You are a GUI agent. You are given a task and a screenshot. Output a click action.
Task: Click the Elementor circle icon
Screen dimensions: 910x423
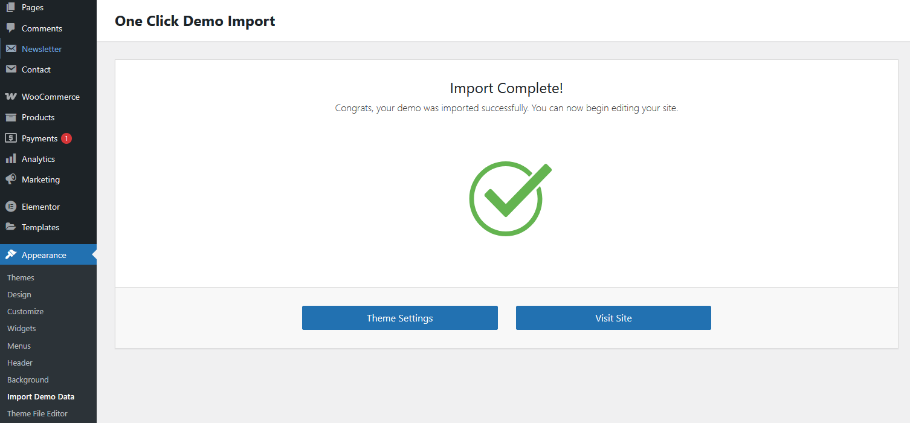[11, 207]
